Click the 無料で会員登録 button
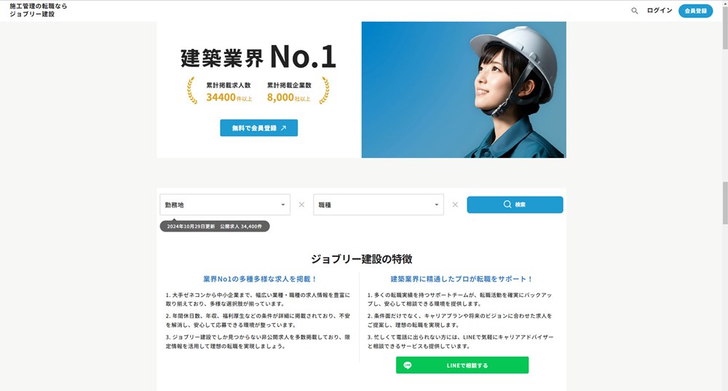Image resolution: width=728 pixels, height=391 pixels. [x=258, y=127]
